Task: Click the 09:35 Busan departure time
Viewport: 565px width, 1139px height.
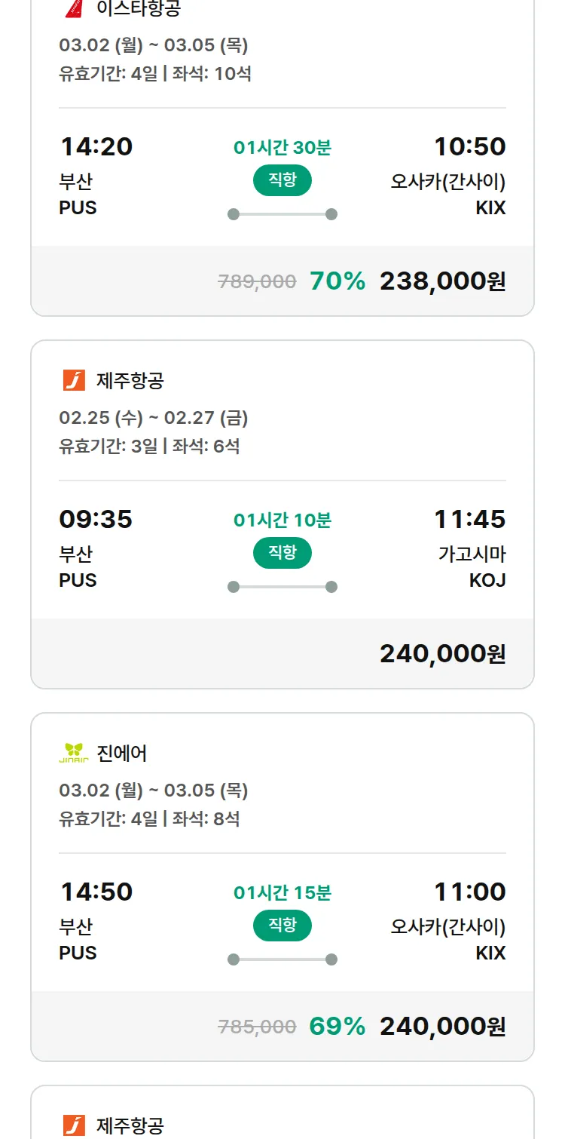Action: point(96,519)
